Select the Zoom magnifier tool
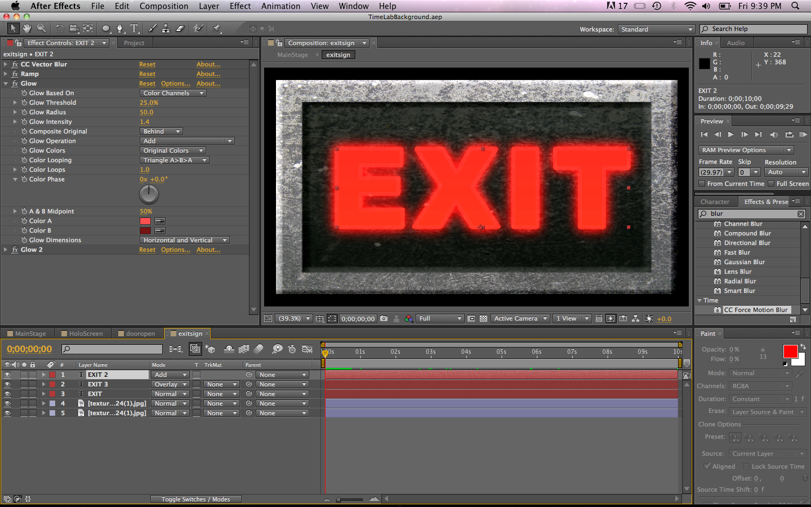This screenshot has height=507, width=811. [41, 28]
